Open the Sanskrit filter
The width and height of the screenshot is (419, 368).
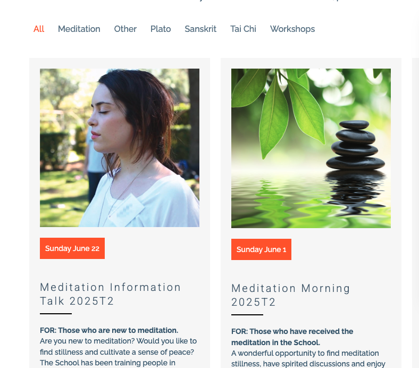[x=200, y=29]
